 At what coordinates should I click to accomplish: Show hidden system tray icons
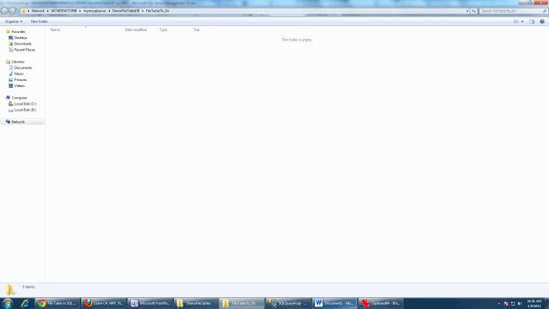[x=499, y=304]
